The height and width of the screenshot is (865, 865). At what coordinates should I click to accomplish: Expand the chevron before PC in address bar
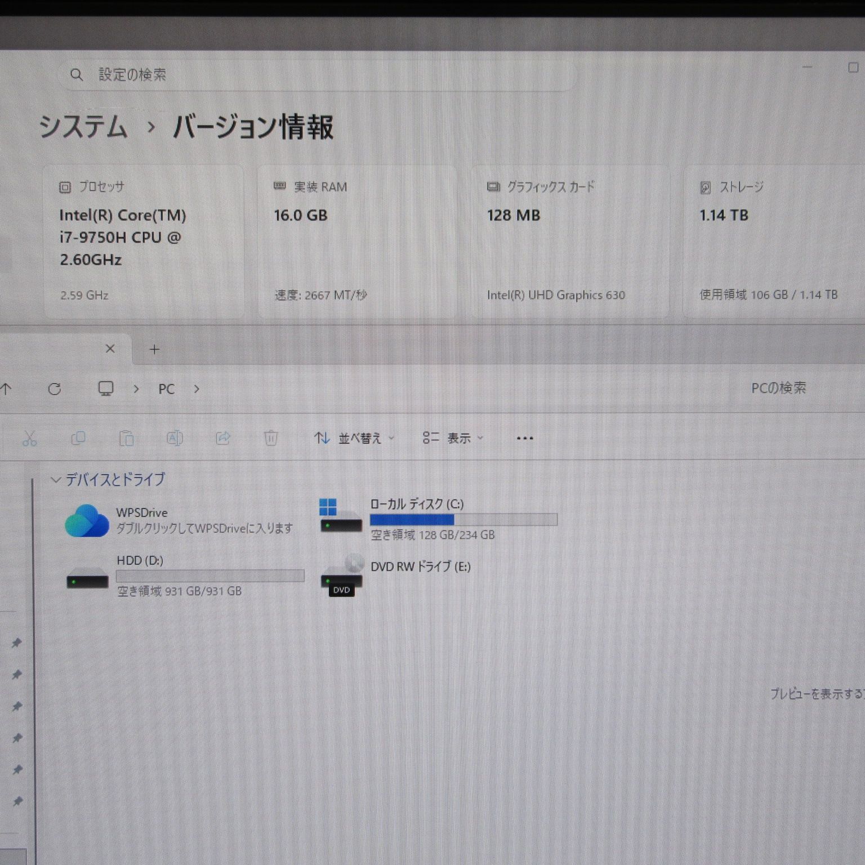click(x=136, y=389)
